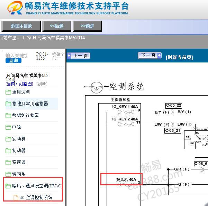Click connector label C-05_22

pos(174,106)
